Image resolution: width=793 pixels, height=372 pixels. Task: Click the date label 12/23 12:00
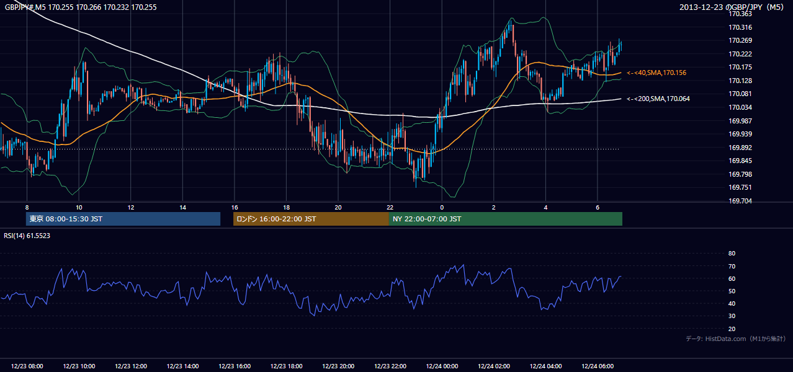[130, 366]
